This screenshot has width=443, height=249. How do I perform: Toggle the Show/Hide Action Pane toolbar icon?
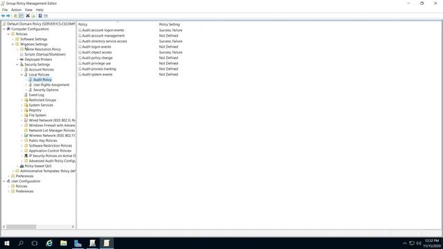[x=46, y=16]
